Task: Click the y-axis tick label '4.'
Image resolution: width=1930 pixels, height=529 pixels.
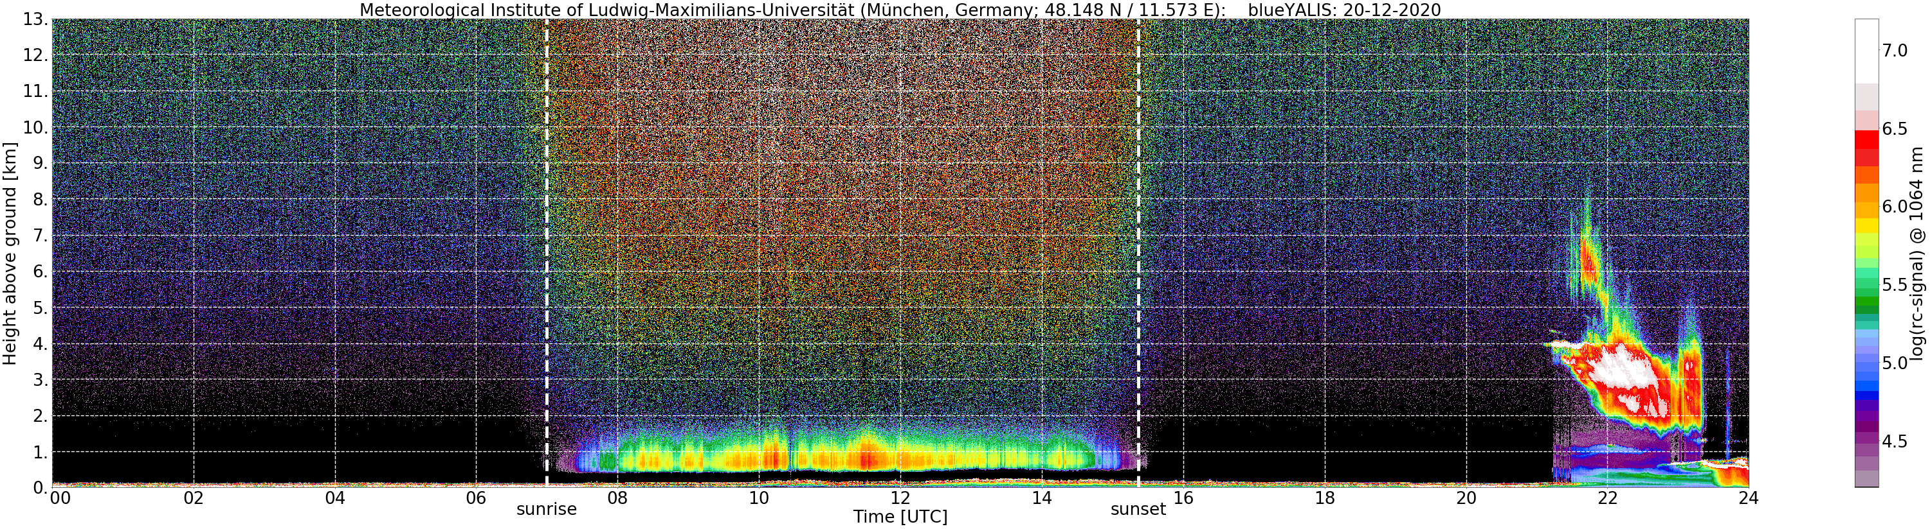Action: 41,343
